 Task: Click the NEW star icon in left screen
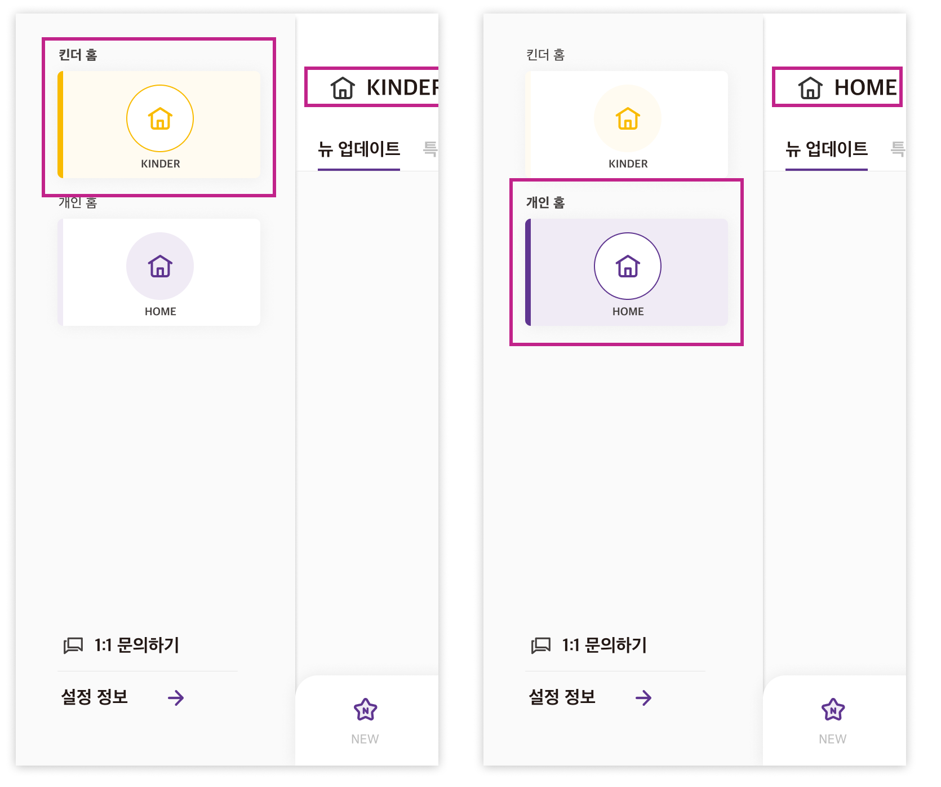(x=365, y=709)
